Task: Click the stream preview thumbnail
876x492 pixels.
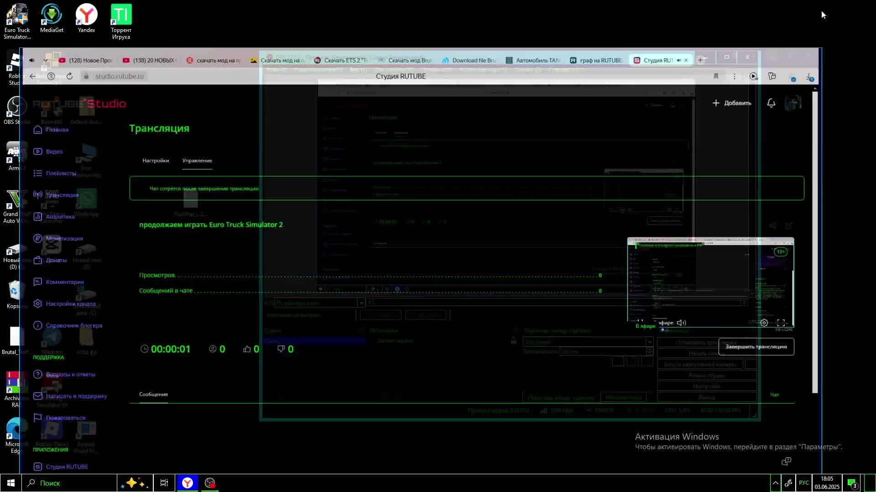Action: [x=710, y=282]
